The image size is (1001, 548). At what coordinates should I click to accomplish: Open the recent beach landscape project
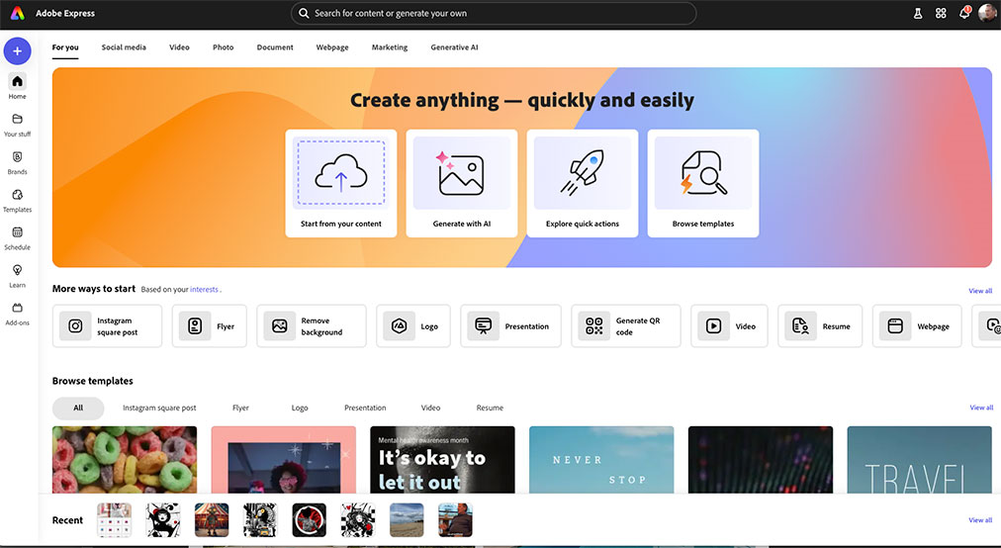407,519
